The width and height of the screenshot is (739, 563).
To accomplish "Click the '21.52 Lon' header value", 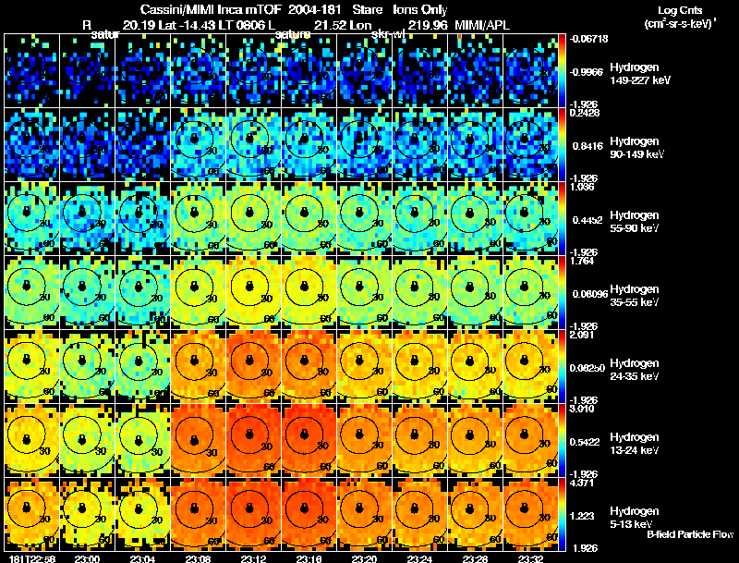I will point(343,25).
